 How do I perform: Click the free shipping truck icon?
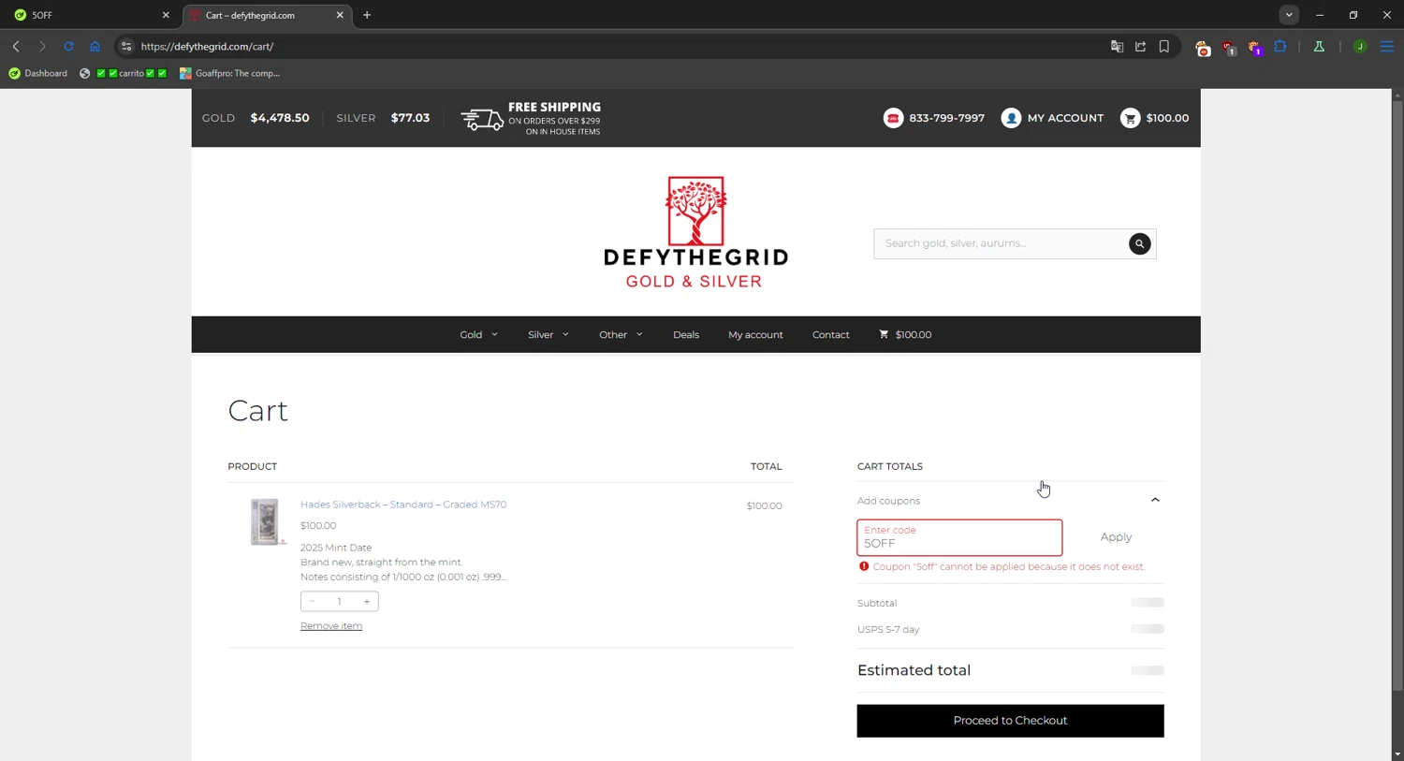pos(482,119)
